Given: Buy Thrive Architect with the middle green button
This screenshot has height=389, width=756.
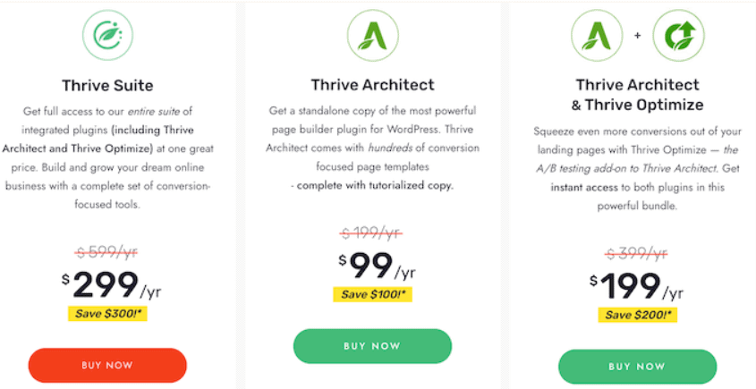Looking at the screenshot, I should pos(372,346).
